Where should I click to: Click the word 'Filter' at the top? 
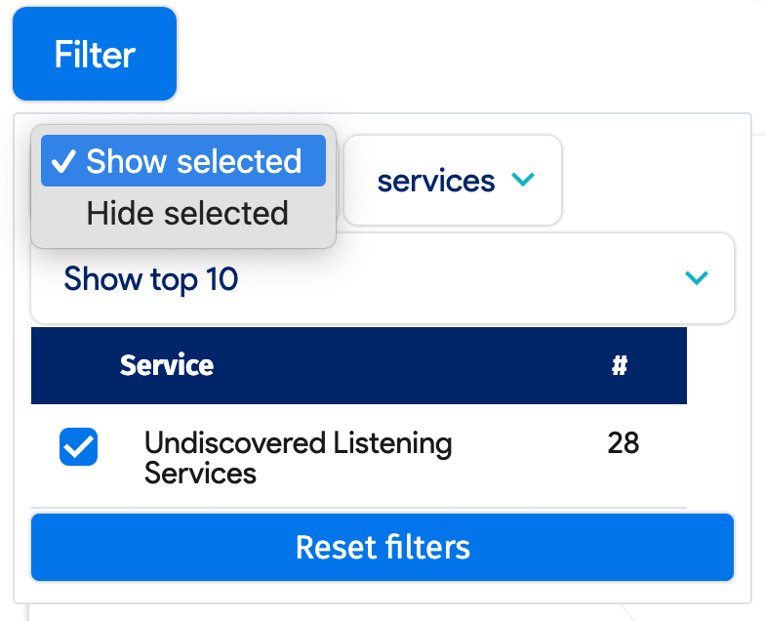pyautogui.click(x=95, y=55)
